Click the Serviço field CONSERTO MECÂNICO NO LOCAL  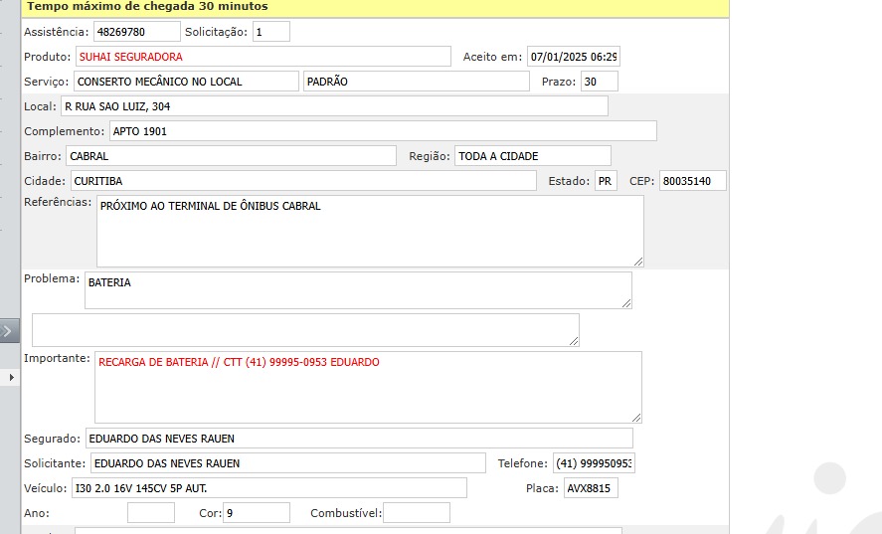185,82
